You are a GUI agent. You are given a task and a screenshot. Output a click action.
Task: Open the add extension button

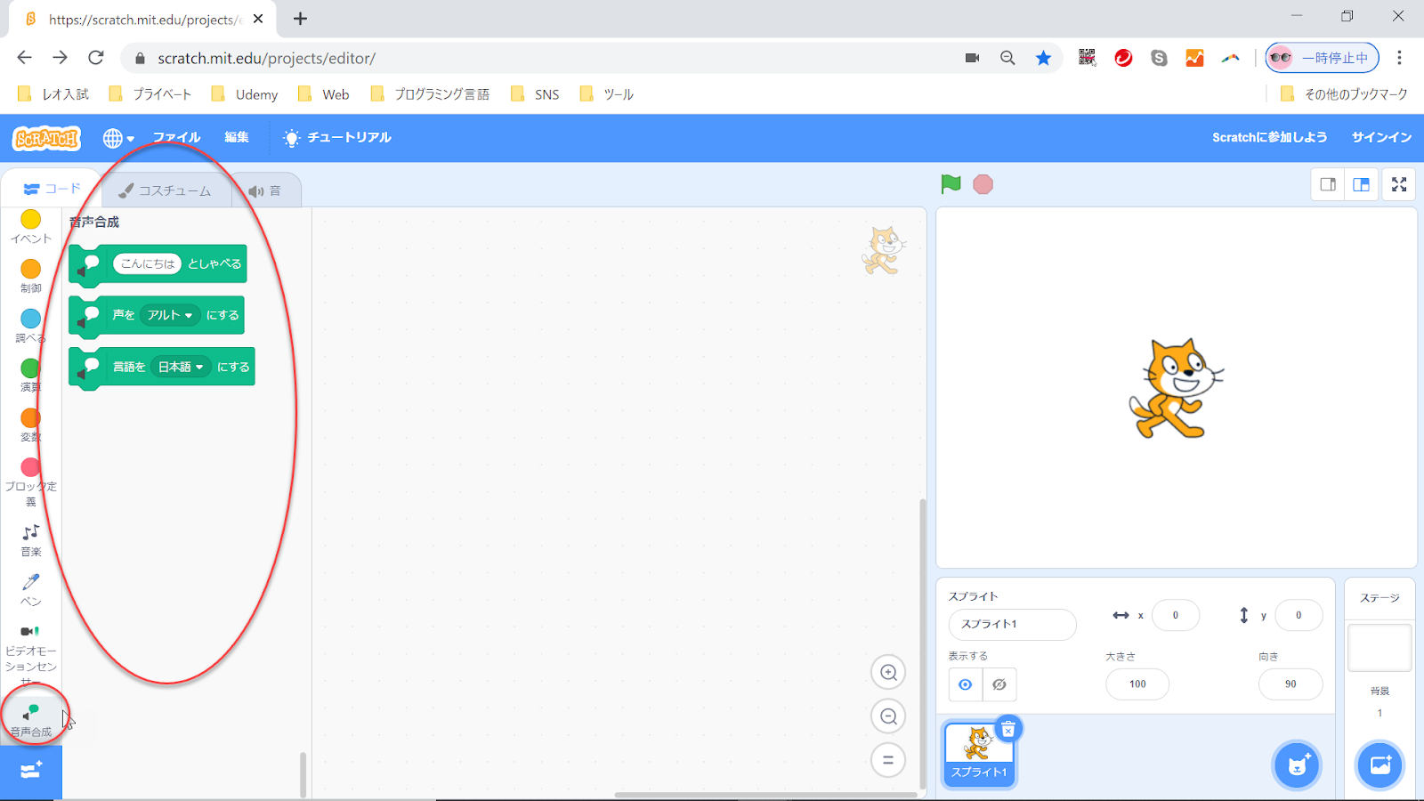31,771
